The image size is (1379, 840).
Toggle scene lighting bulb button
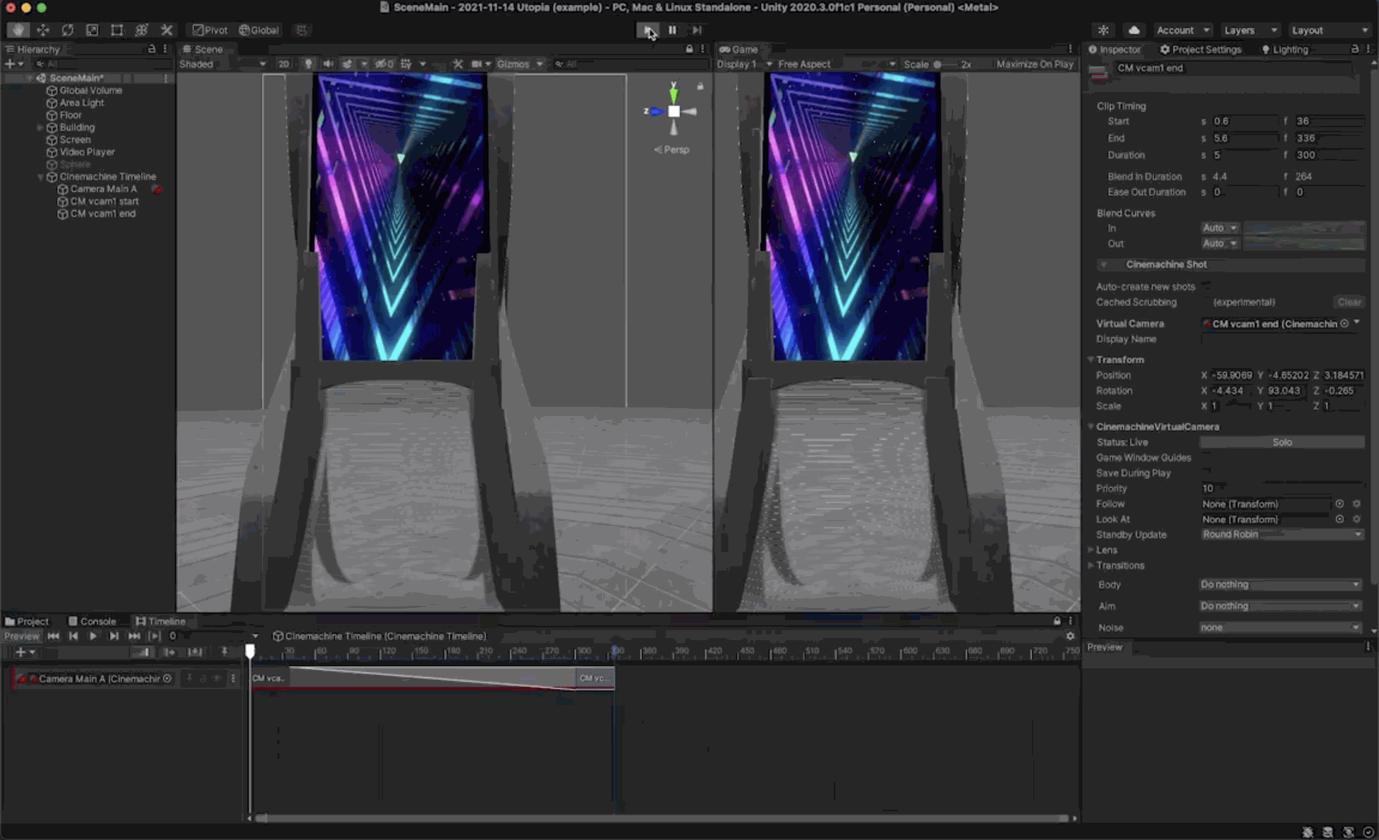(308, 64)
